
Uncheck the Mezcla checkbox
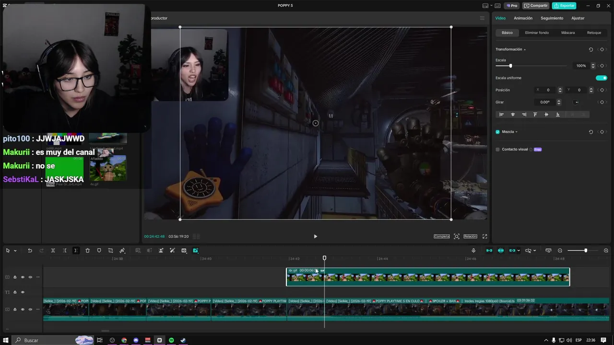[x=497, y=132]
